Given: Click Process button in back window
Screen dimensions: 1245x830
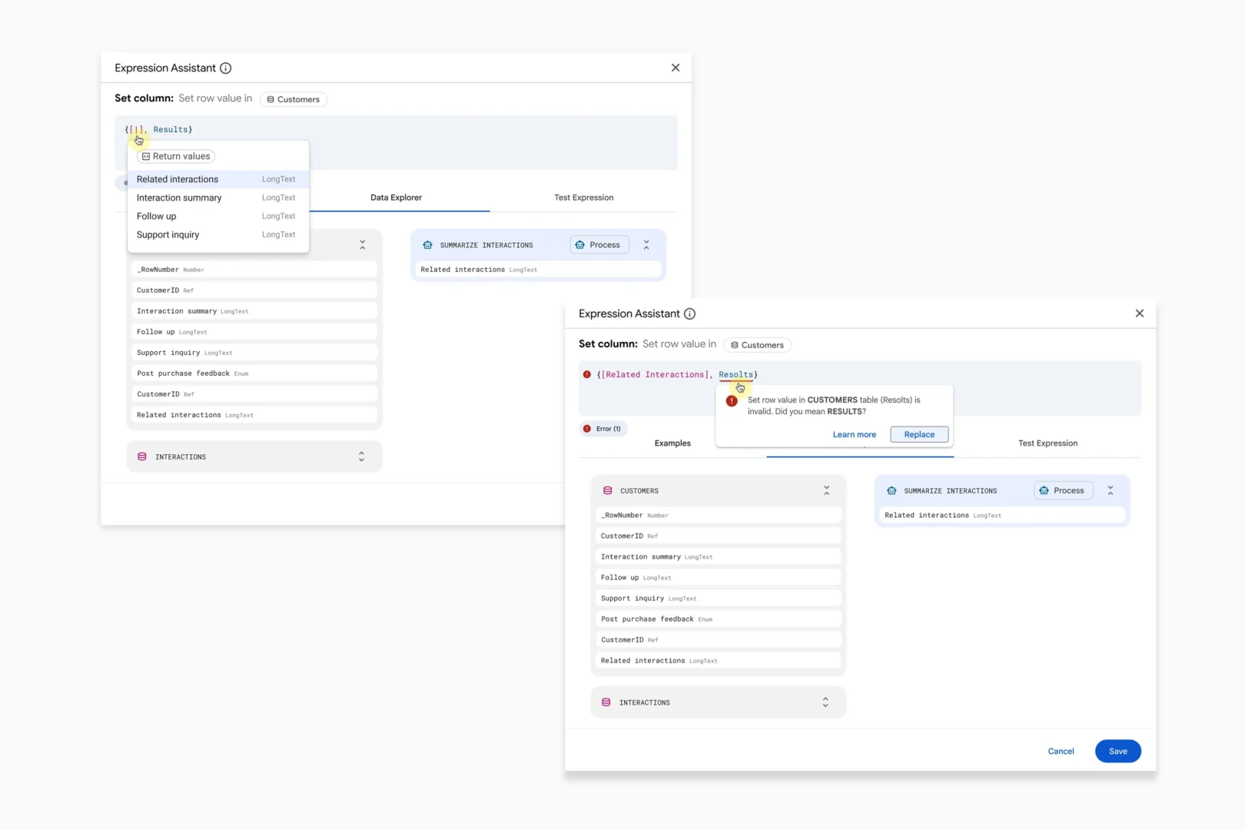Looking at the screenshot, I should [599, 245].
